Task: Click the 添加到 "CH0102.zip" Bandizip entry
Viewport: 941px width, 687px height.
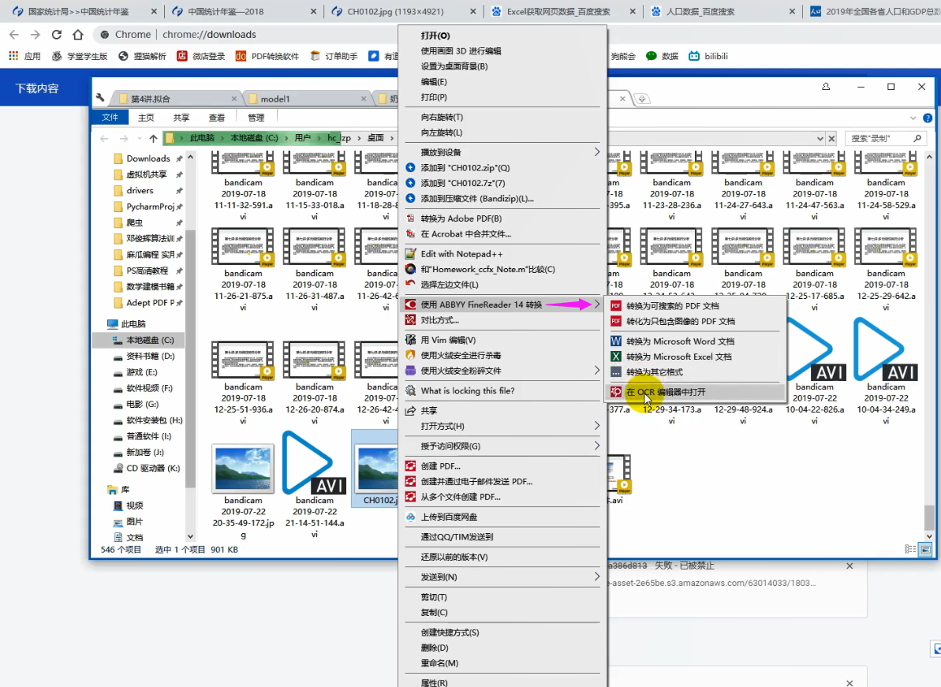Action: pos(465,168)
